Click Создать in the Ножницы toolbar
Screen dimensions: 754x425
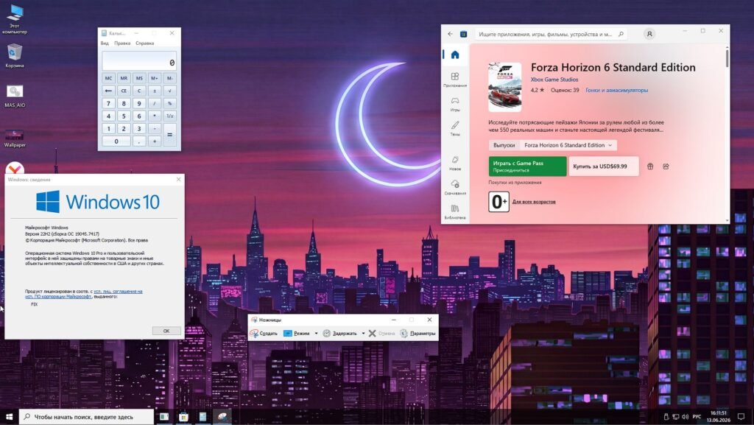click(264, 333)
